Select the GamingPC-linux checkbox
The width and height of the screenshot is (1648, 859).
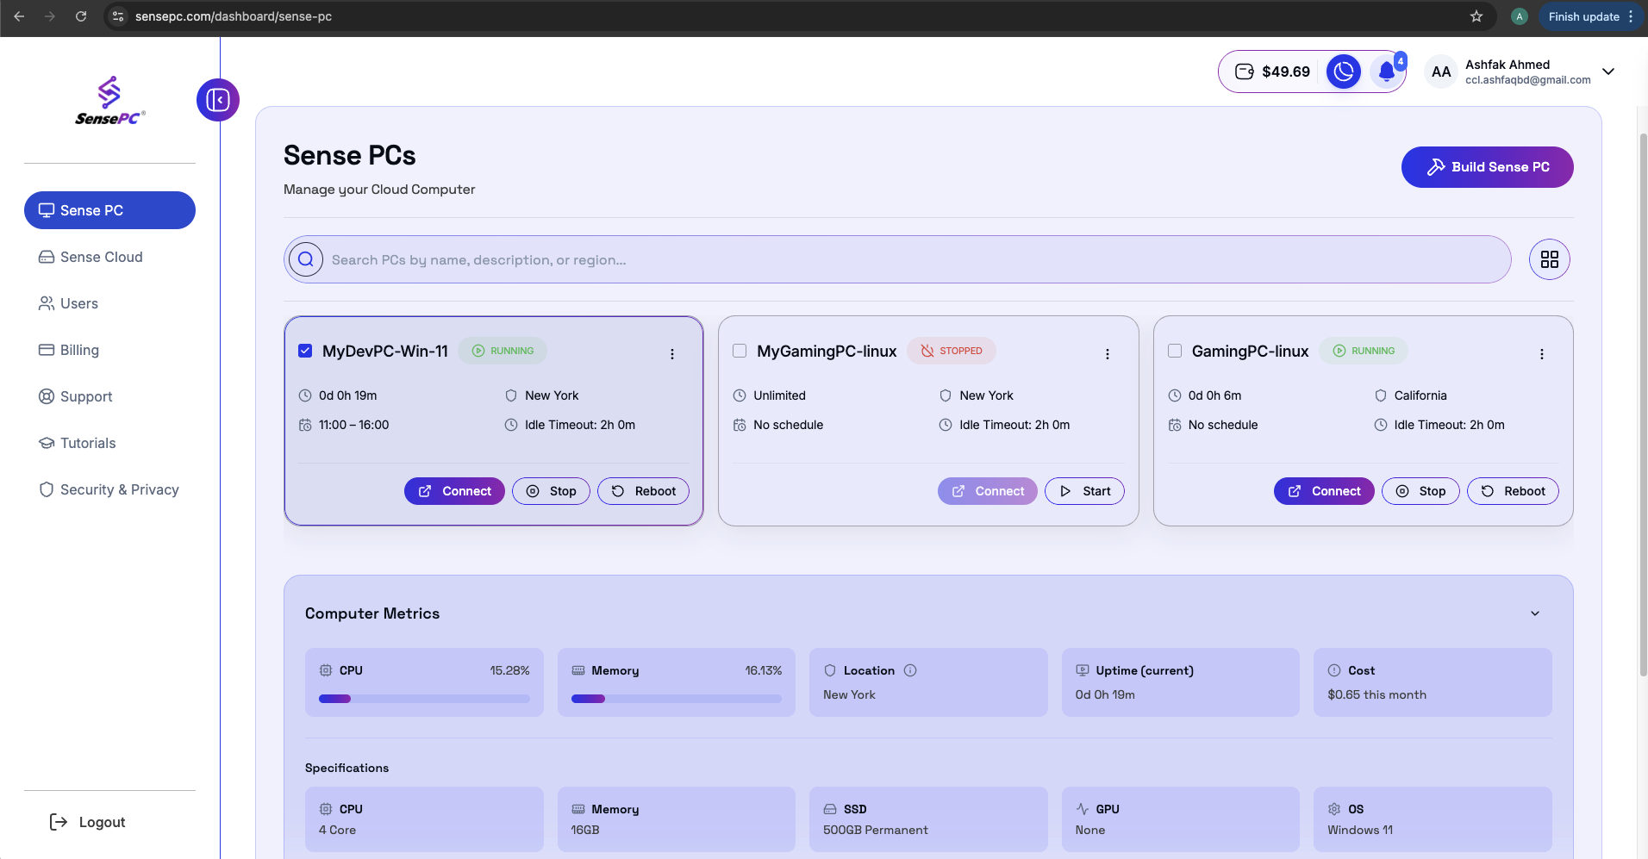(x=1175, y=351)
